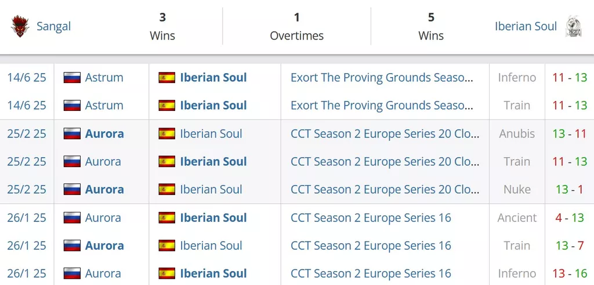Select the Exort Proving Grounds event on Train row
594x285 pixels.
pyautogui.click(x=382, y=106)
